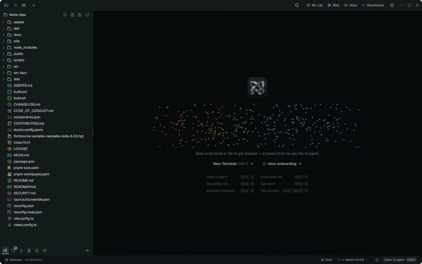The image size is (422, 264).
Task: Expand the assets folder
Action: click(x=46, y=22)
